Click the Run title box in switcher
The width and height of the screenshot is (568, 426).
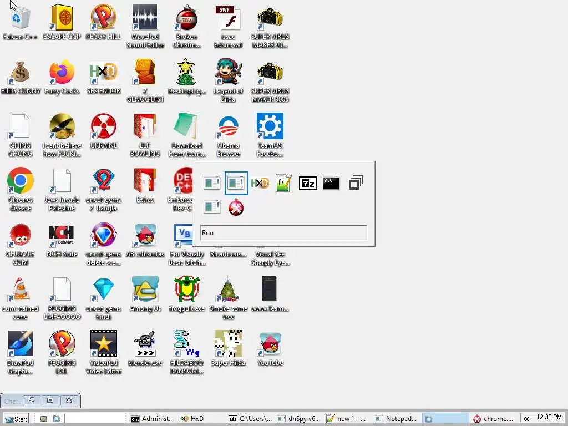click(x=283, y=232)
